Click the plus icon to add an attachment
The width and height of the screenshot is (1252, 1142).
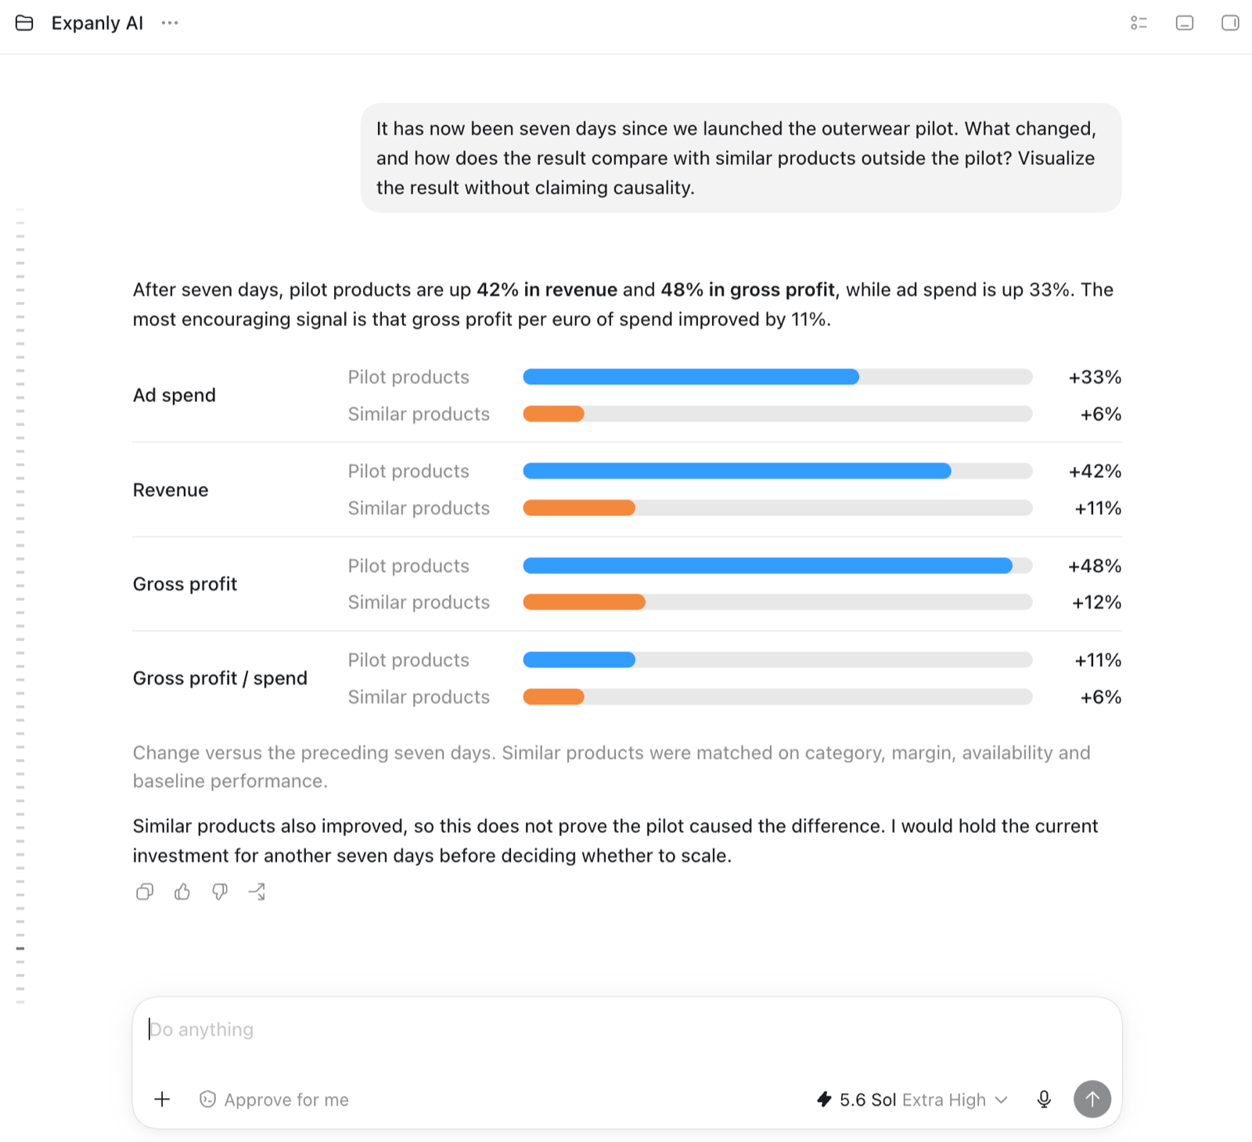(x=162, y=1099)
